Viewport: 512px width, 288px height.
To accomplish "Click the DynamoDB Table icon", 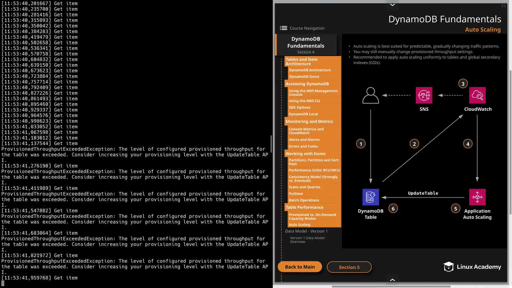I will click(x=370, y=197).
